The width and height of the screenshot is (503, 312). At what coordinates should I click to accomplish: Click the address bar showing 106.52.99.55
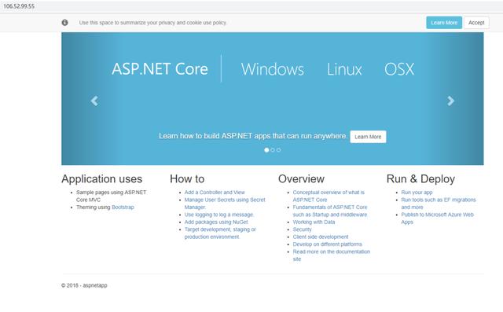251,6
